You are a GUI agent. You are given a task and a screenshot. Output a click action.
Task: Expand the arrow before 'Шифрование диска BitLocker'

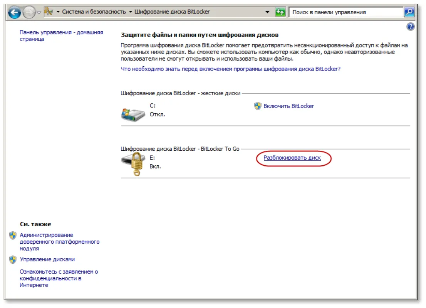tap(131, 12)
